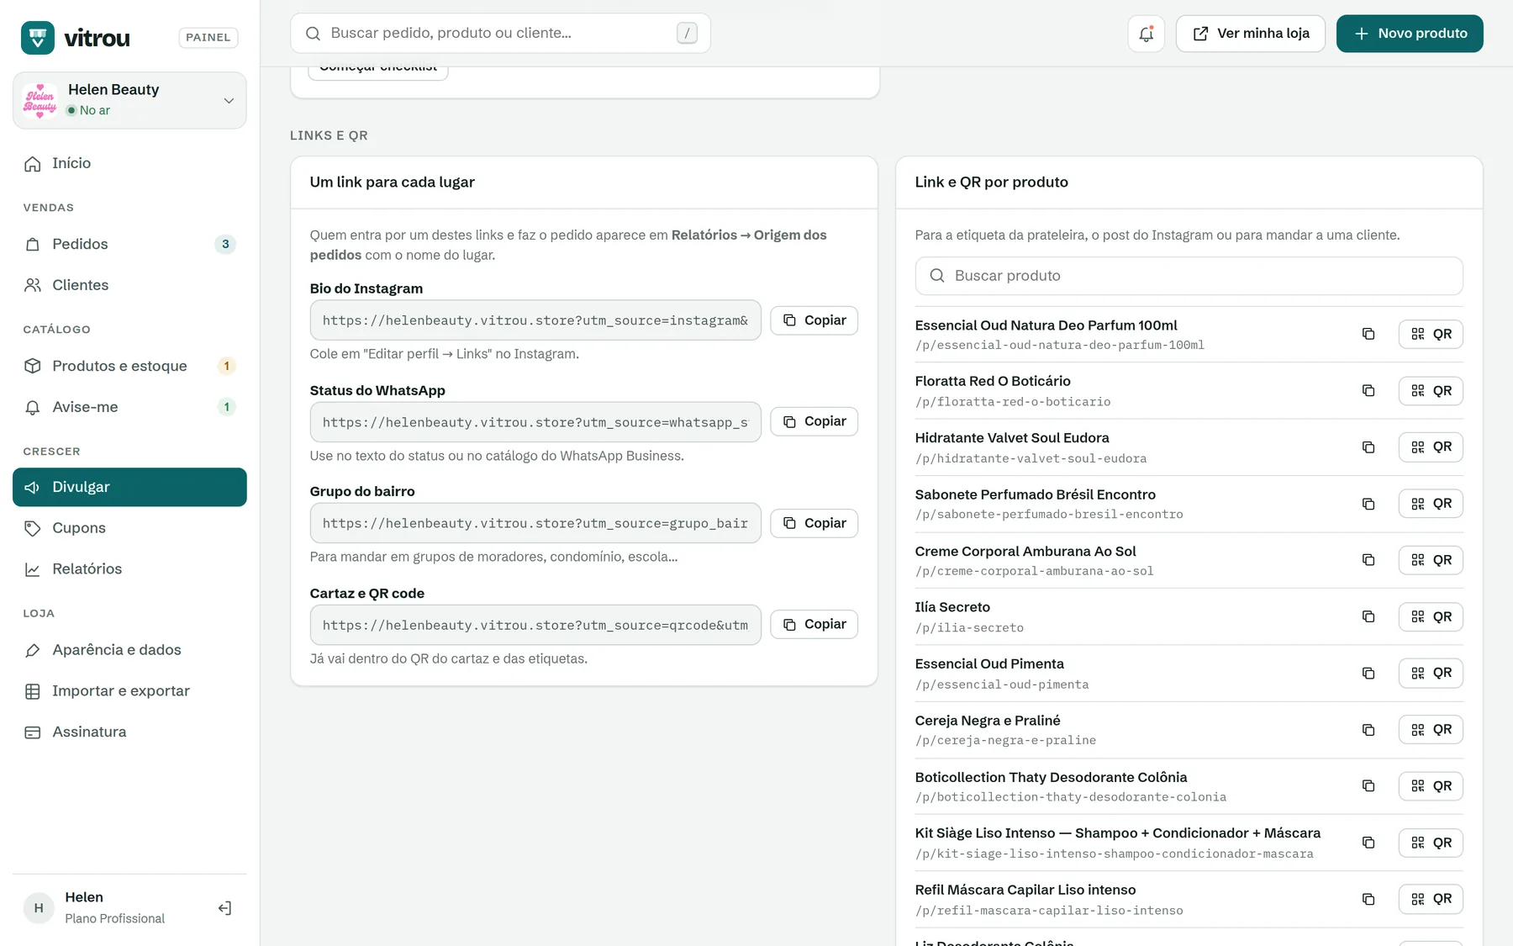The image size is (1513, 946).
Task: Copy link icon for Boticollection Thaty
Action: click(x=1368, y=785)
